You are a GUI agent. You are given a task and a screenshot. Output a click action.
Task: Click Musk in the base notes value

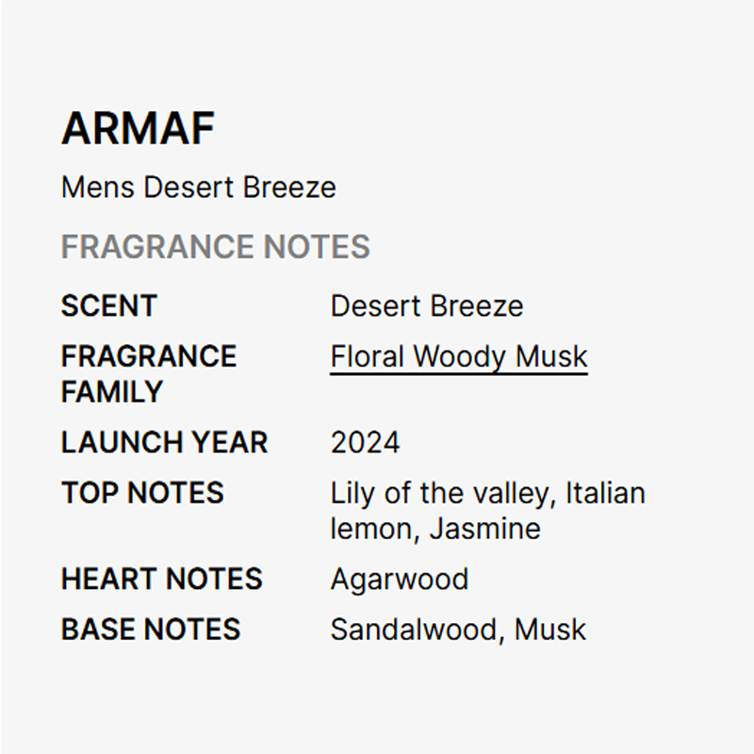coord(550,629)
